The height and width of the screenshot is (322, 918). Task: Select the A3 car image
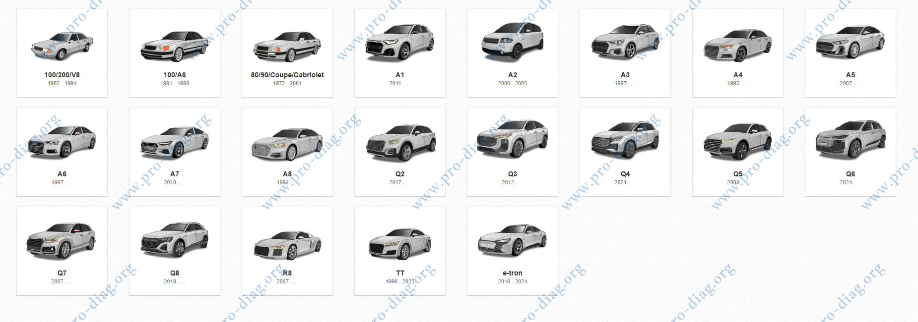pos(625,42)
